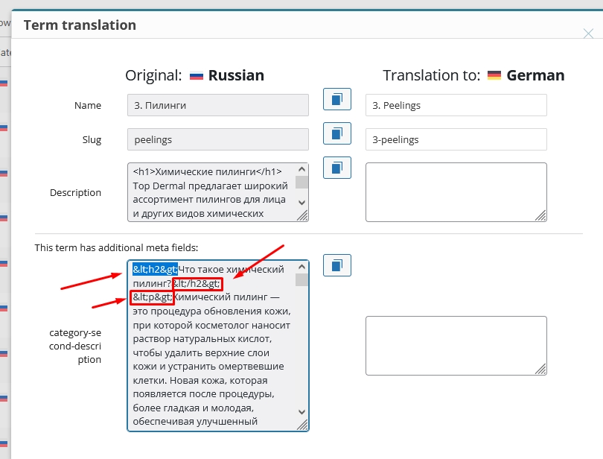Copy the category-second-description meta field to the translation
This screenshot has width=603, height=459.
(x=337, y=265)
